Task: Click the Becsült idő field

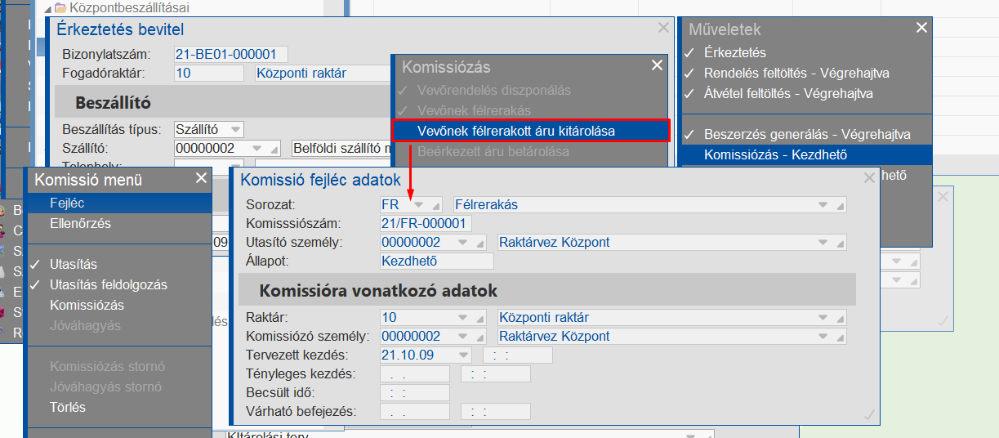Action: pyautogui.click(x=415, y=393)
